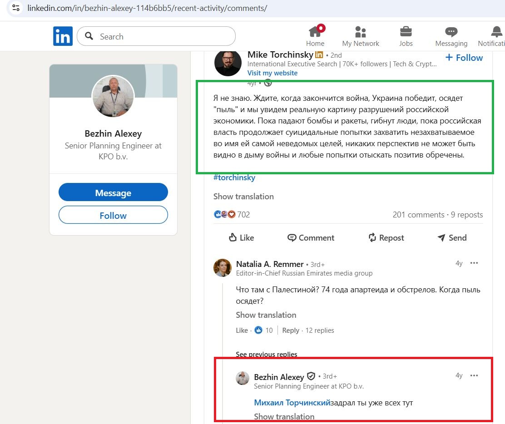Focus the LinkedIn Search input box

pyautogui.click(x=156, y=36)
